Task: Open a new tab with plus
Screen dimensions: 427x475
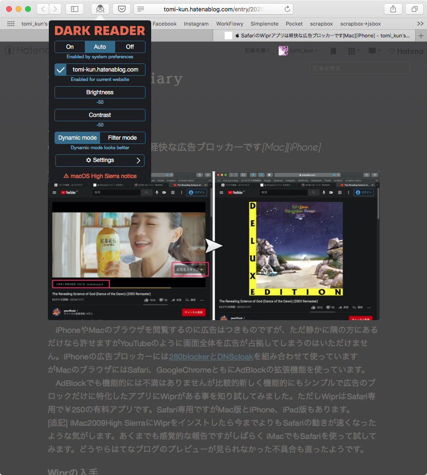Action: 421,36
